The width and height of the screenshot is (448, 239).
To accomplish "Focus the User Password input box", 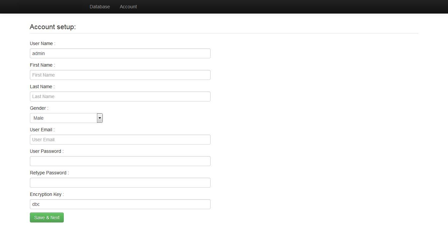I will (x=120, y=161).
